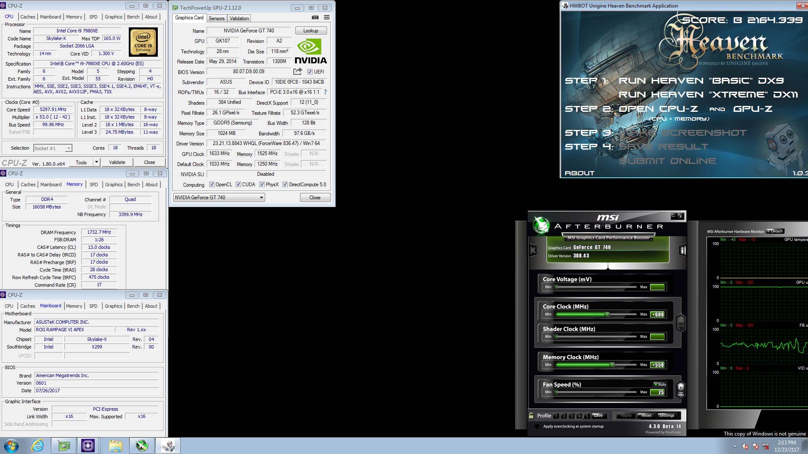Open the GPU-Z hamburger menu icon

click(x=327, y=18)
